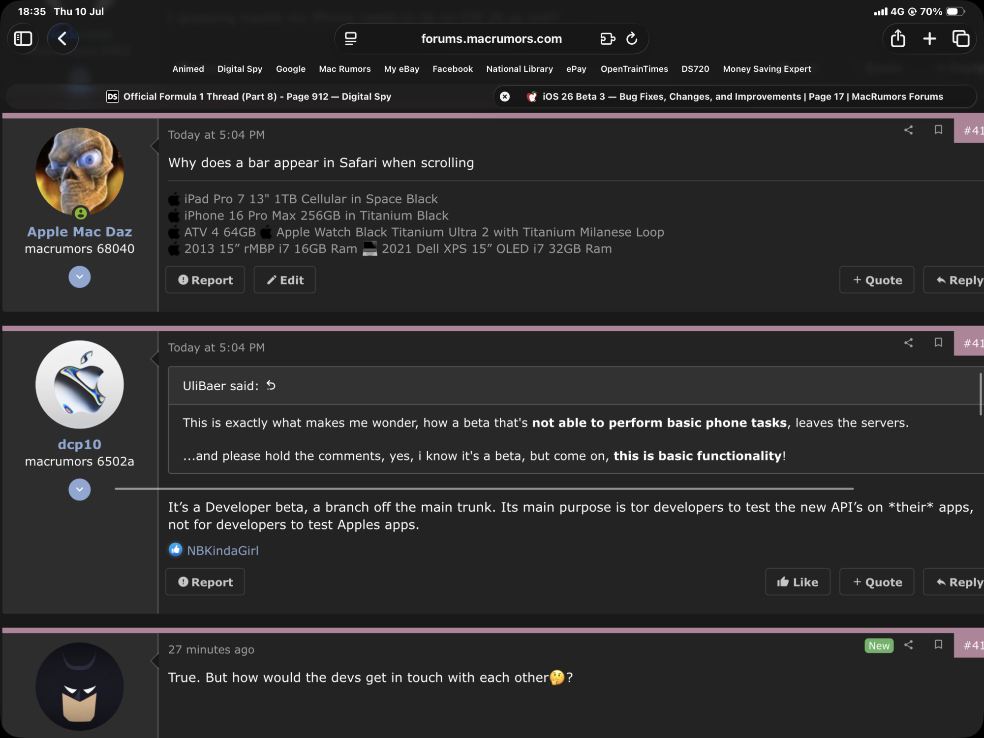Image resolution: width=984 pixels, height=738 pixels.
Task: Switch to the Digital Spy Formula 1 tab
Action: [249, 96]
